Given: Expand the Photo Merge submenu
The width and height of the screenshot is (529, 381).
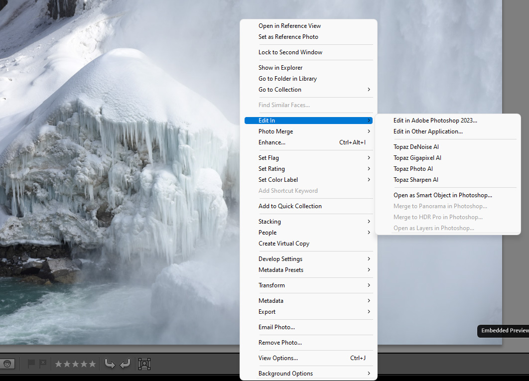Looking at the screenshot, I should [275, 131].
